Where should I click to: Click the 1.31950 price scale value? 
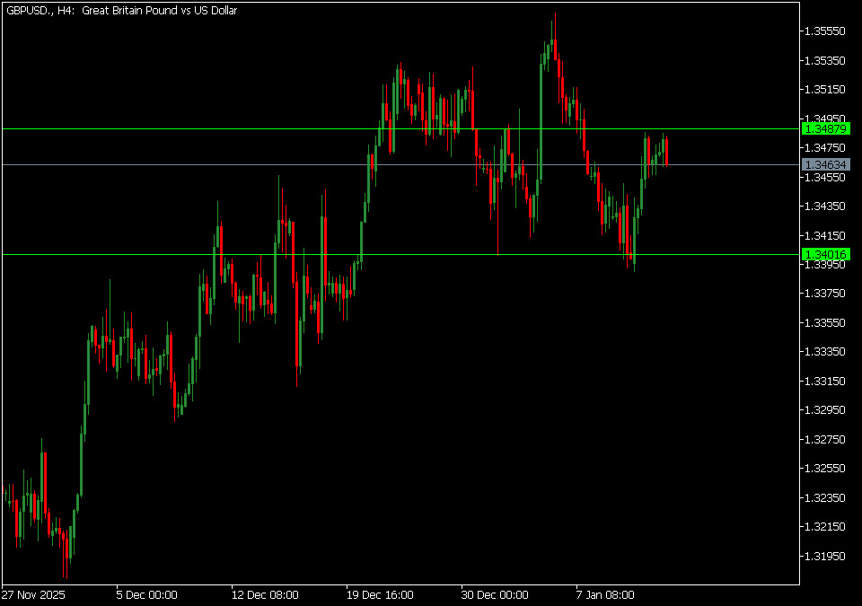pyautogui.click(x=824, y=556)
